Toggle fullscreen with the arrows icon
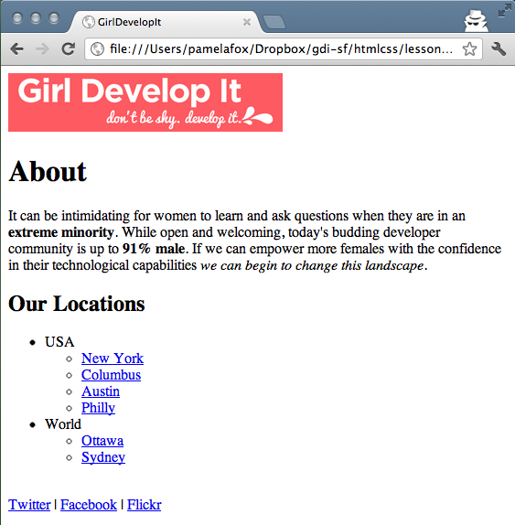The height and width of the screenshot is (525, 515). click(x=505, y=10)
